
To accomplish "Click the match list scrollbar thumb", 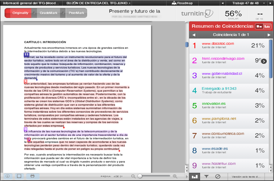I will (271, 59).
